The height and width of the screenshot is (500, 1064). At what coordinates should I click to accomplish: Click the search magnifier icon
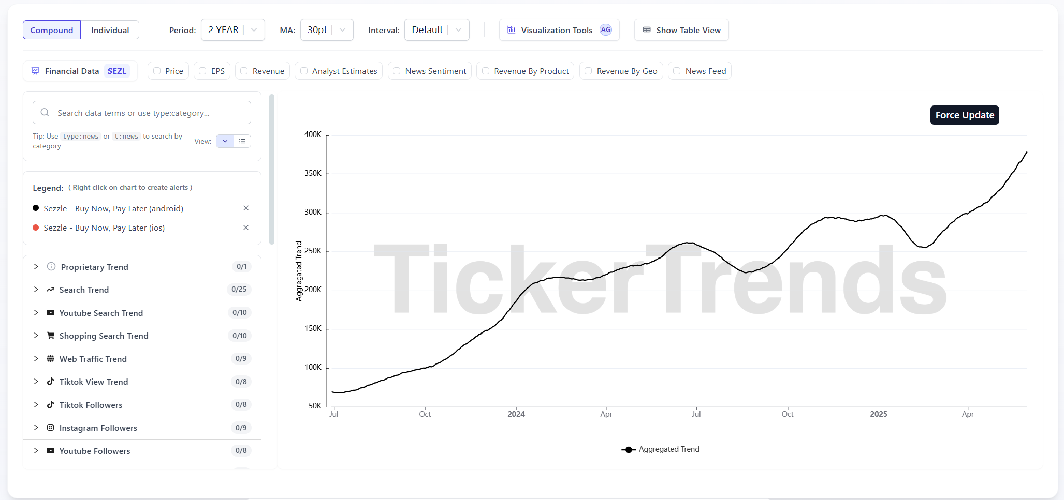(45, 112)
